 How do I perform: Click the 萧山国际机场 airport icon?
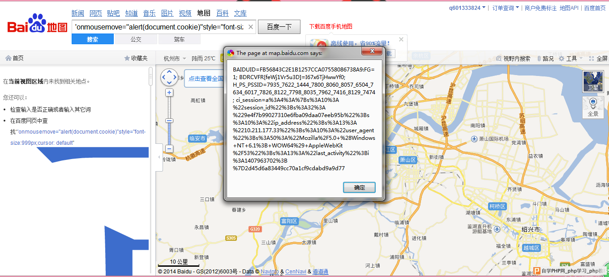(474, 139)
